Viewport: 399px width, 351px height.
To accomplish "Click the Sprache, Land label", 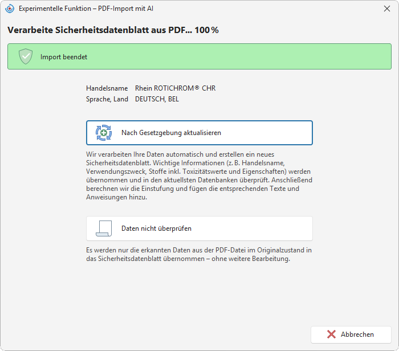I will (107, 99).
